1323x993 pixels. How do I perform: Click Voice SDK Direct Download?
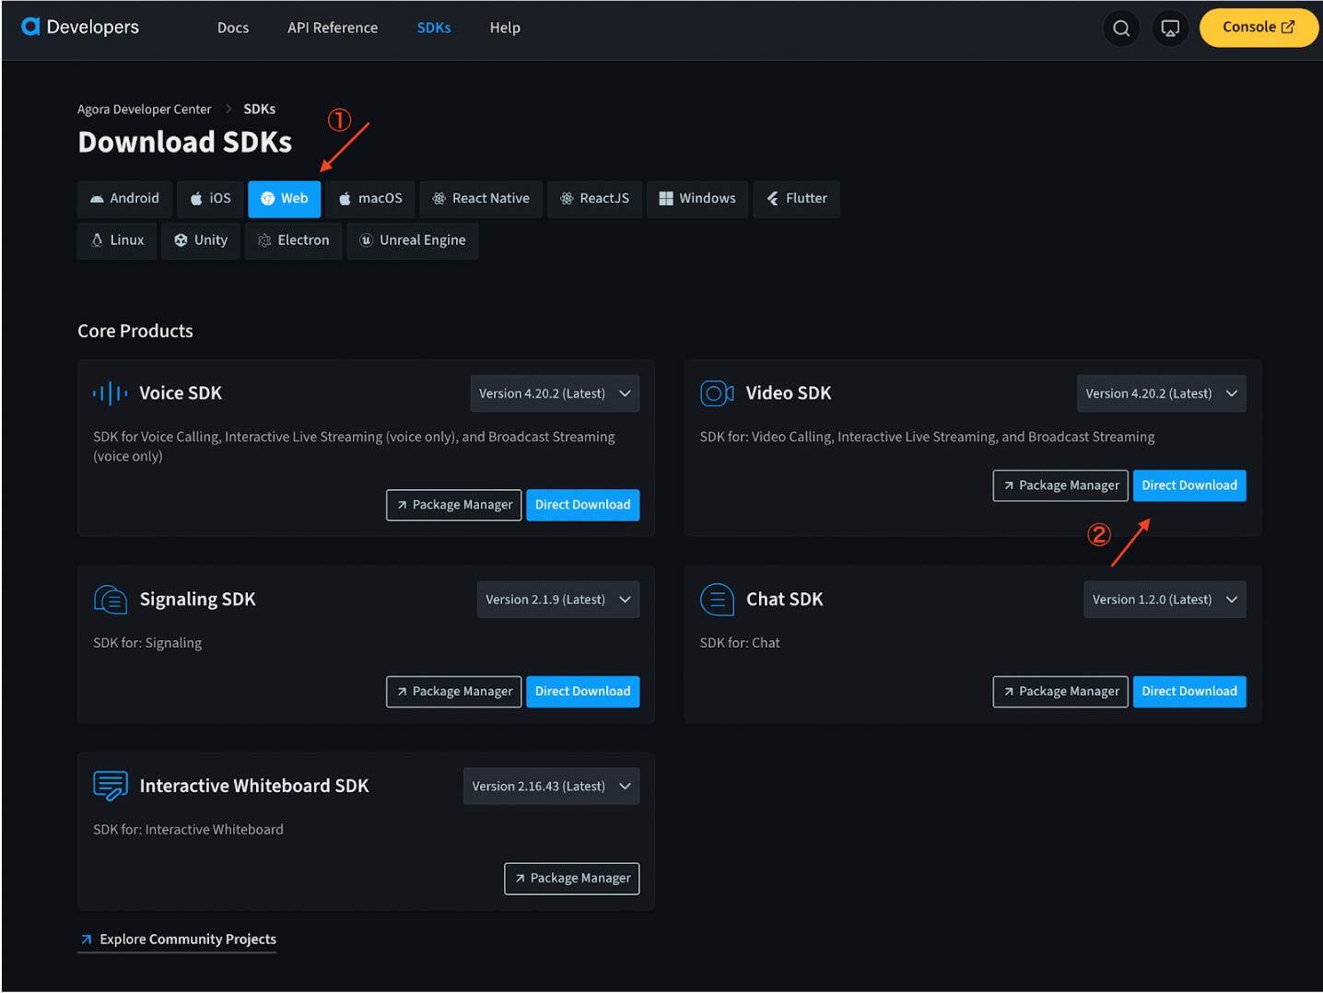tap(583, 505)
